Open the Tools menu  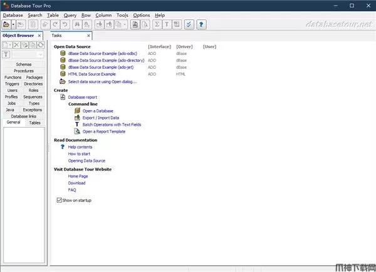pyautogui.click(x=122, y=14)
